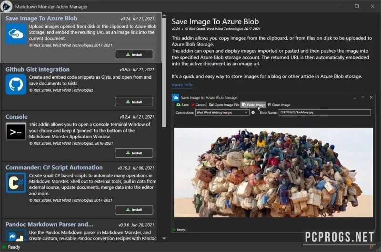Click the Markdown Monster Addin Manager window title

tap(51, 7)
